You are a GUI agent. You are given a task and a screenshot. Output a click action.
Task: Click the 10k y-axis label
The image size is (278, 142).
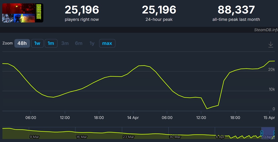271,89
